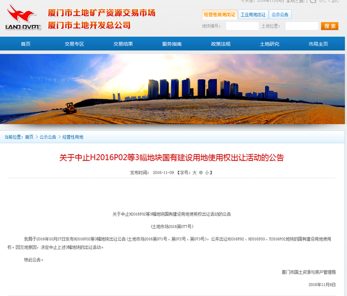Image resolution: width=347 pixels, height=296 pixels.
Task: Open the 工业用地出让 tab
Action: tap(253, 15)
